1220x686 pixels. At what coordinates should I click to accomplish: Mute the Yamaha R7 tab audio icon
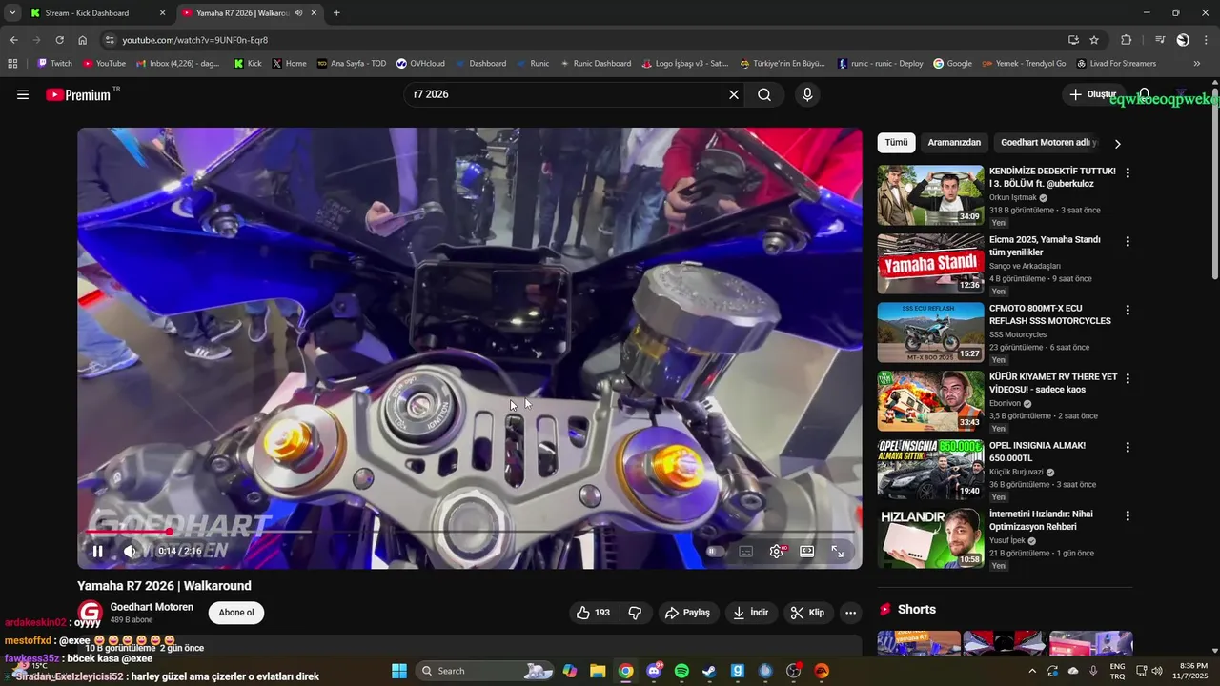tap(298, 13)
